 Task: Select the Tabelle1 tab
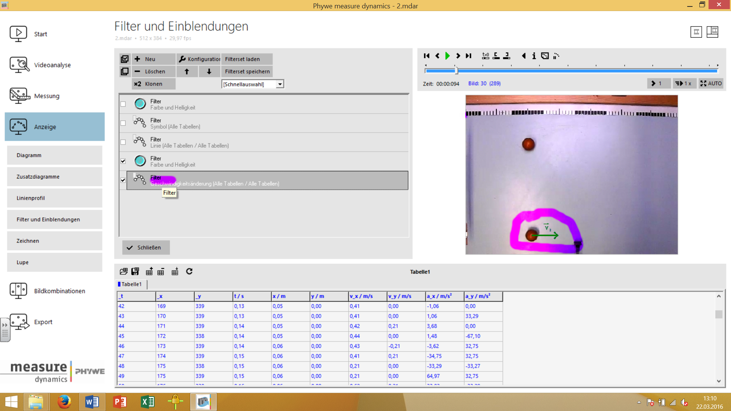tap(131, 284)
